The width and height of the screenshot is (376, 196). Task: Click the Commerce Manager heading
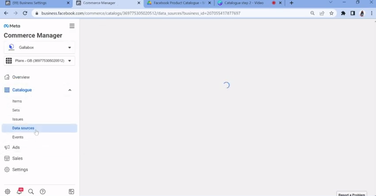click(33, 35)
